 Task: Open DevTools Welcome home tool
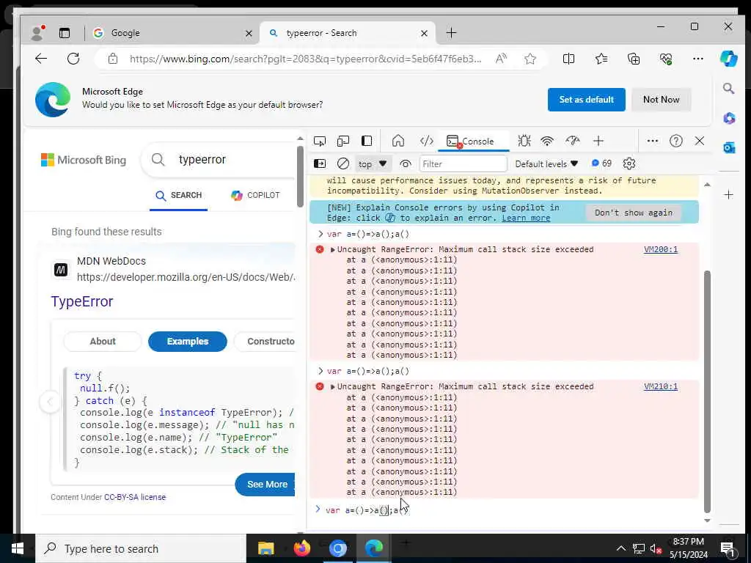[x=398, y=141]
